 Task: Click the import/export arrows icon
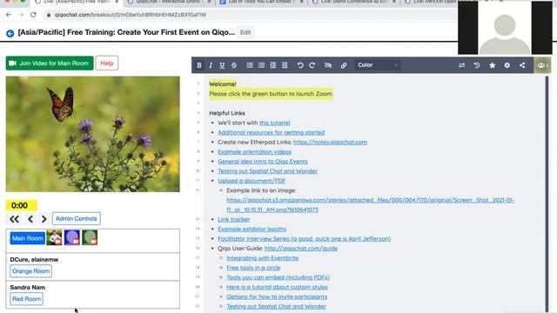pyautogui.click(x=461, y=65)
